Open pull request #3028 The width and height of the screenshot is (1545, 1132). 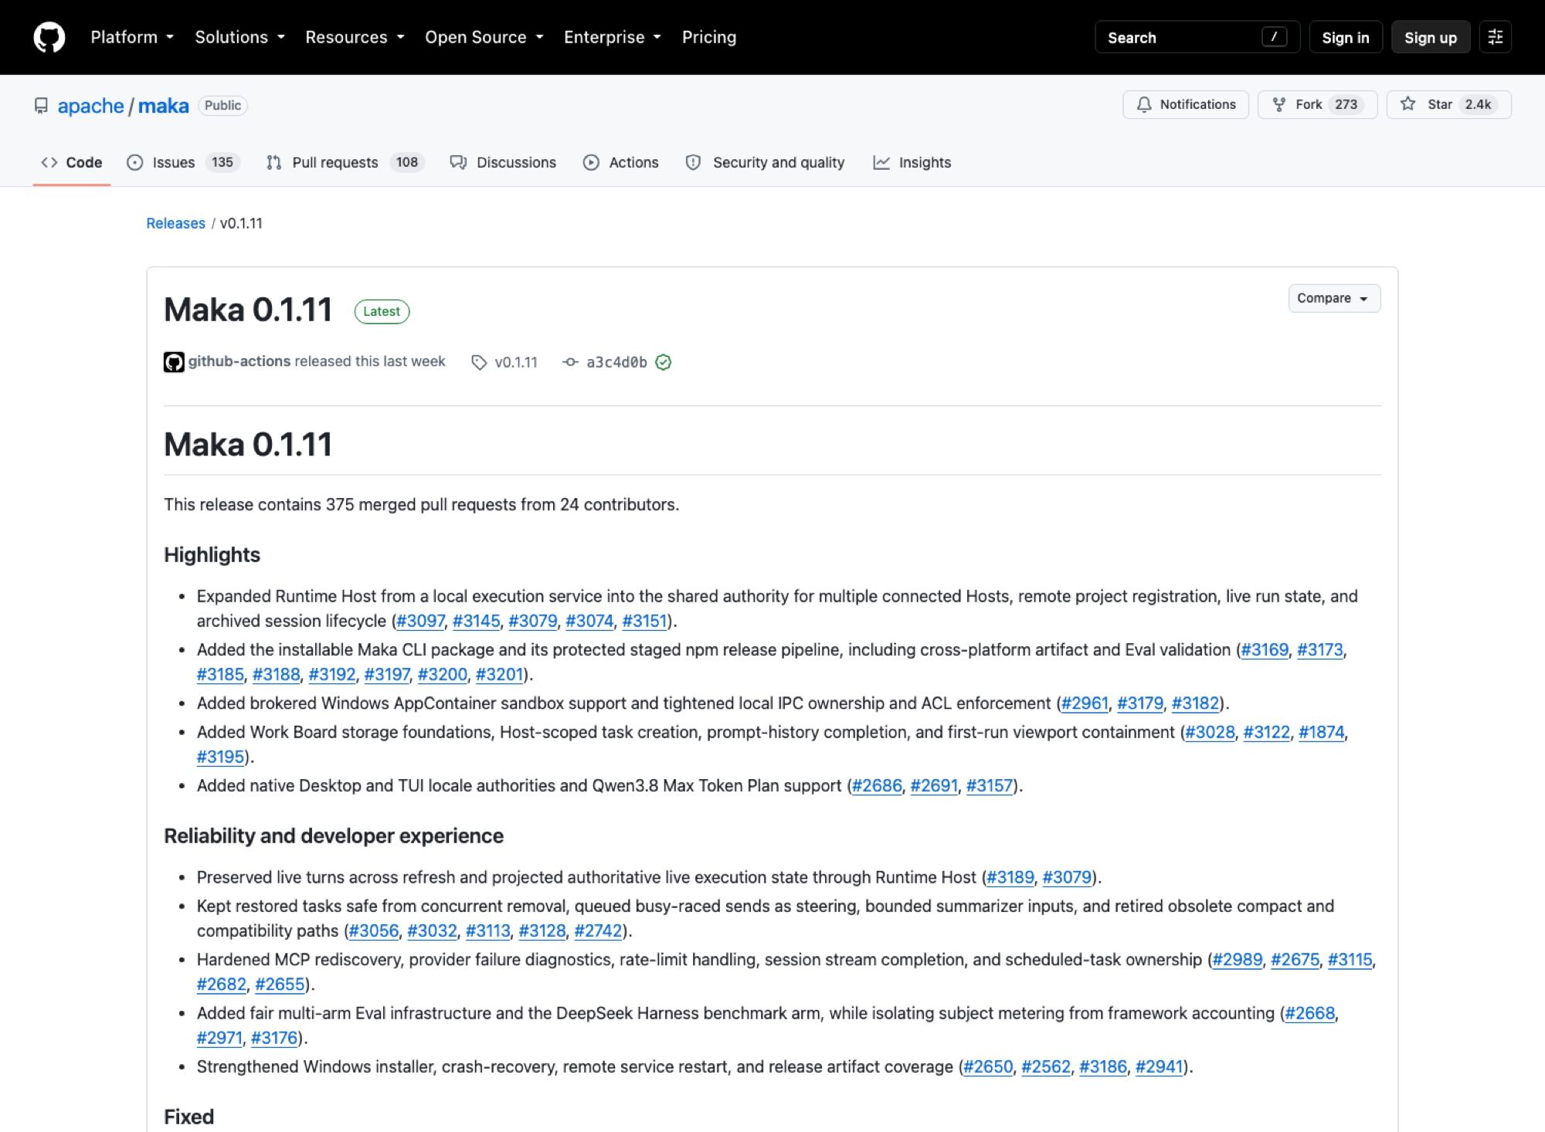pyautogui.click(x=1210, y=732)
